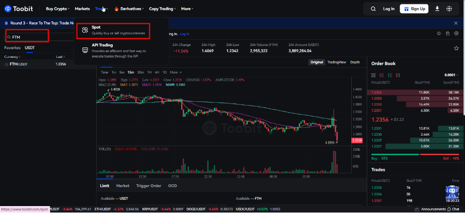Image resolution: width=465 pixels, height=213 pixels.
Task: Show buy orders only in order book
Action: (390, 75)
